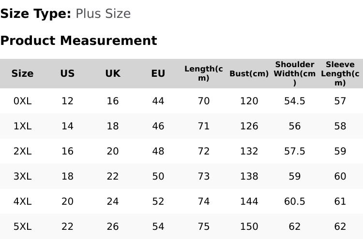Click the 150 bust value for 5XL

click(x=249, y=226)
